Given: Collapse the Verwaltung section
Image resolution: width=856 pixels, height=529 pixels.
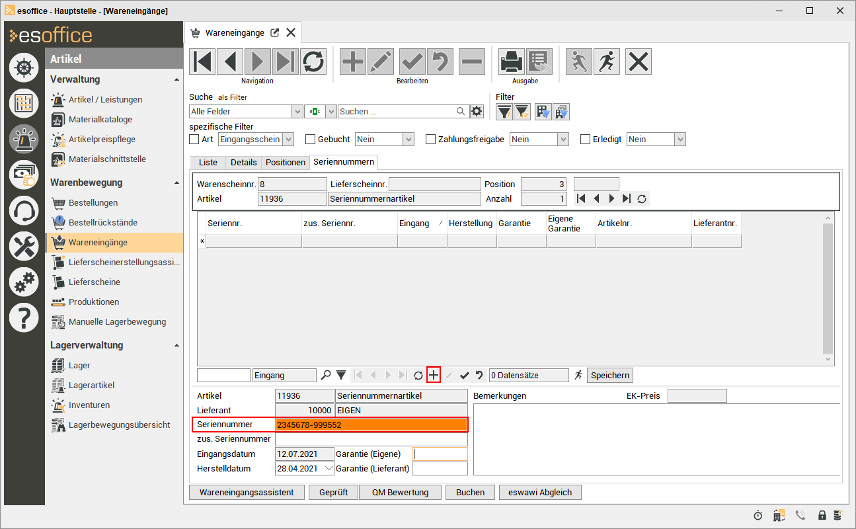Looking at the screenshot, I should (176, 79).
